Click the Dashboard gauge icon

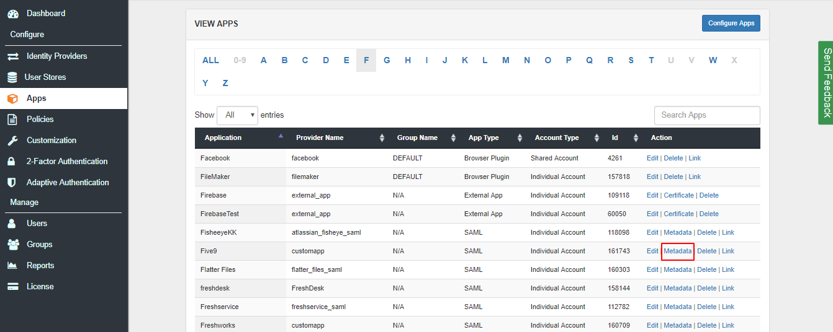pos(13,13)
